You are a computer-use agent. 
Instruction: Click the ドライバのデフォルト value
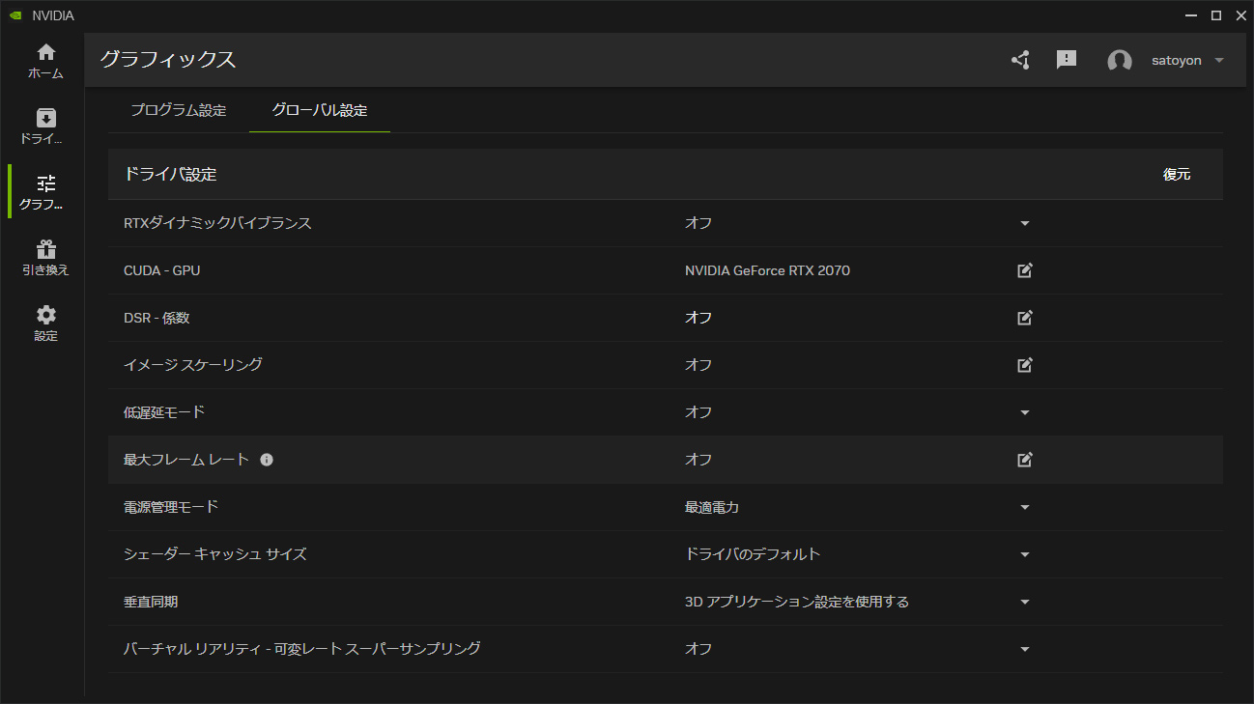(x=753, y=554)
